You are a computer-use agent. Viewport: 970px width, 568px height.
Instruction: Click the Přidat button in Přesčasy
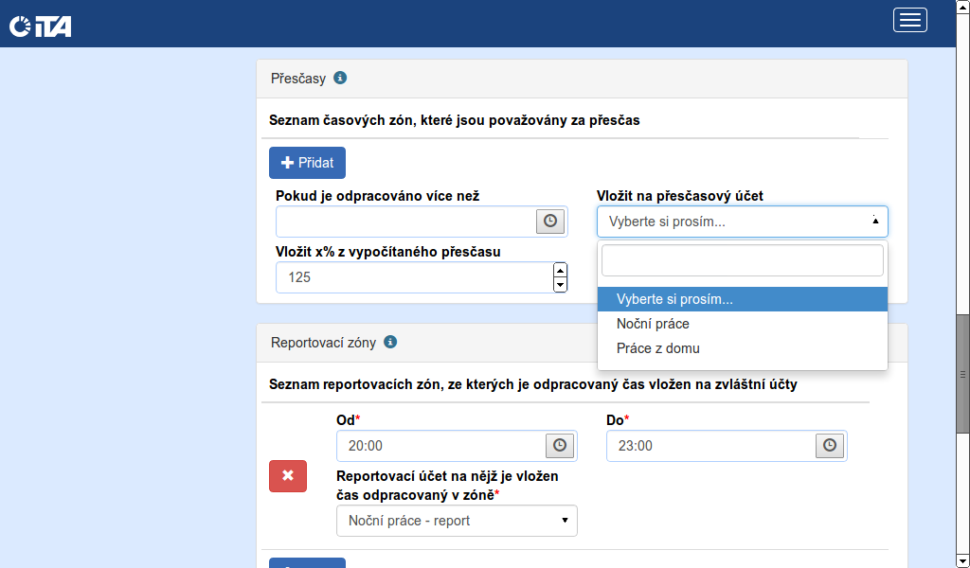pyautogui.click(x=307, y=163)
